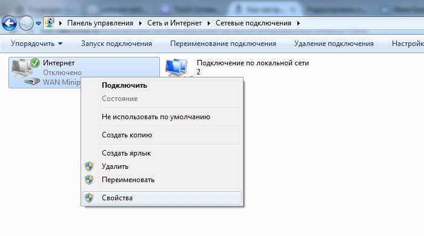The width and height of the screenshot is (424, 236).
Task: Click 'Запуск подключения' toolbar button
Action: pyautogui.click(x=116, y=44)
